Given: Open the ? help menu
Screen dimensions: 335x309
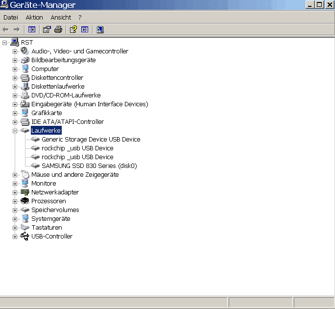Looking at the screenshot, I should tap(80, 17).
